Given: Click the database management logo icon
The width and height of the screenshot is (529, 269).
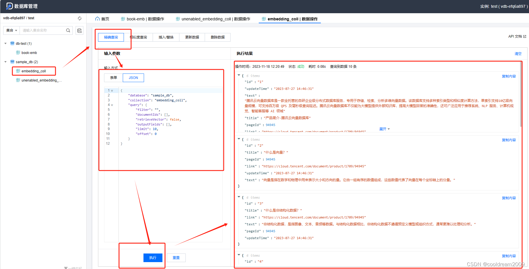Looking at the screenshot, I should point(9,6).
